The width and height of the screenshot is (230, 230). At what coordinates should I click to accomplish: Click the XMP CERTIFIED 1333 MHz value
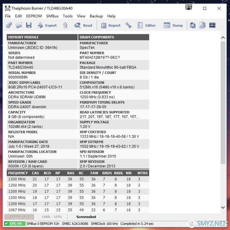(110, 137)
